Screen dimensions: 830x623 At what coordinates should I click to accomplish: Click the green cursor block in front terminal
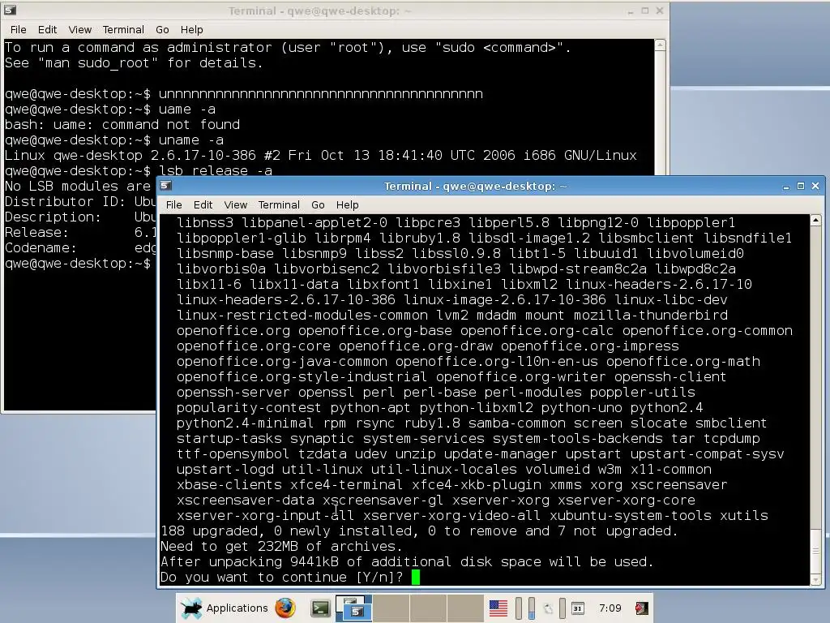pos(416,577)
